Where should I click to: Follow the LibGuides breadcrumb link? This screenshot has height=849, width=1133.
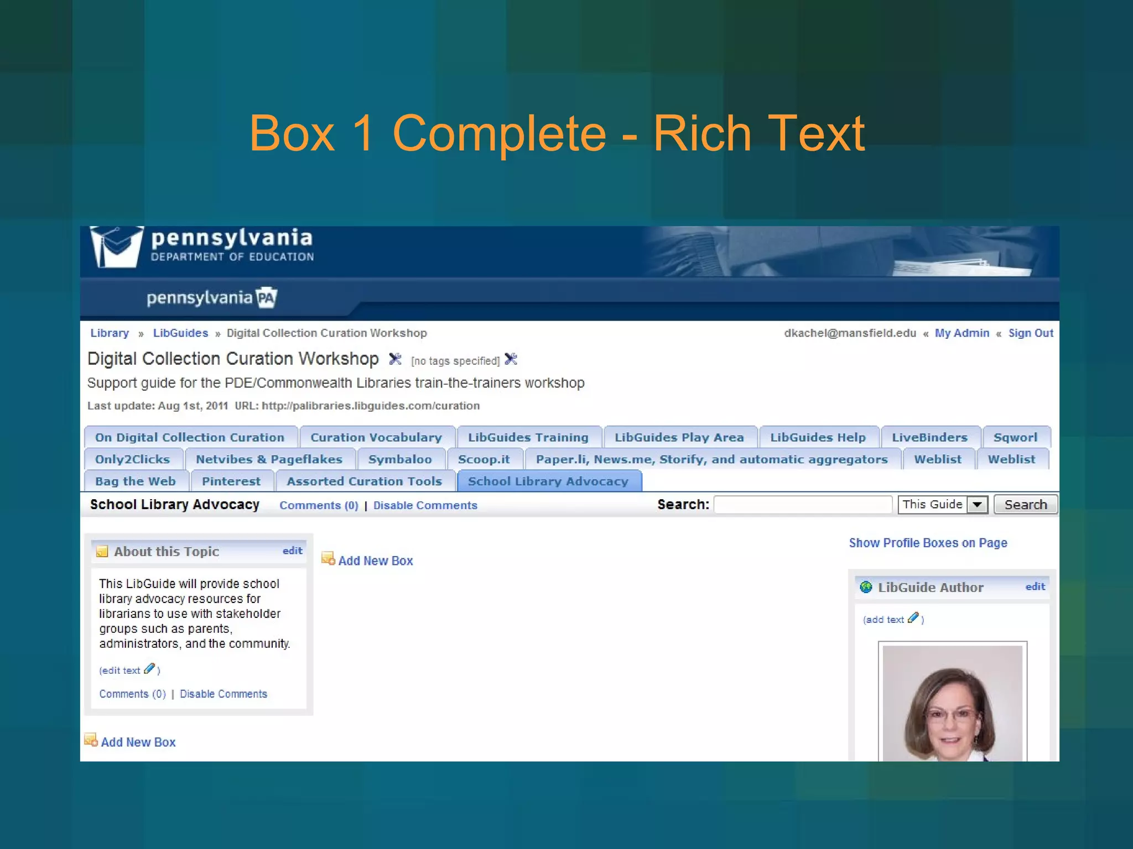(180, 333)
